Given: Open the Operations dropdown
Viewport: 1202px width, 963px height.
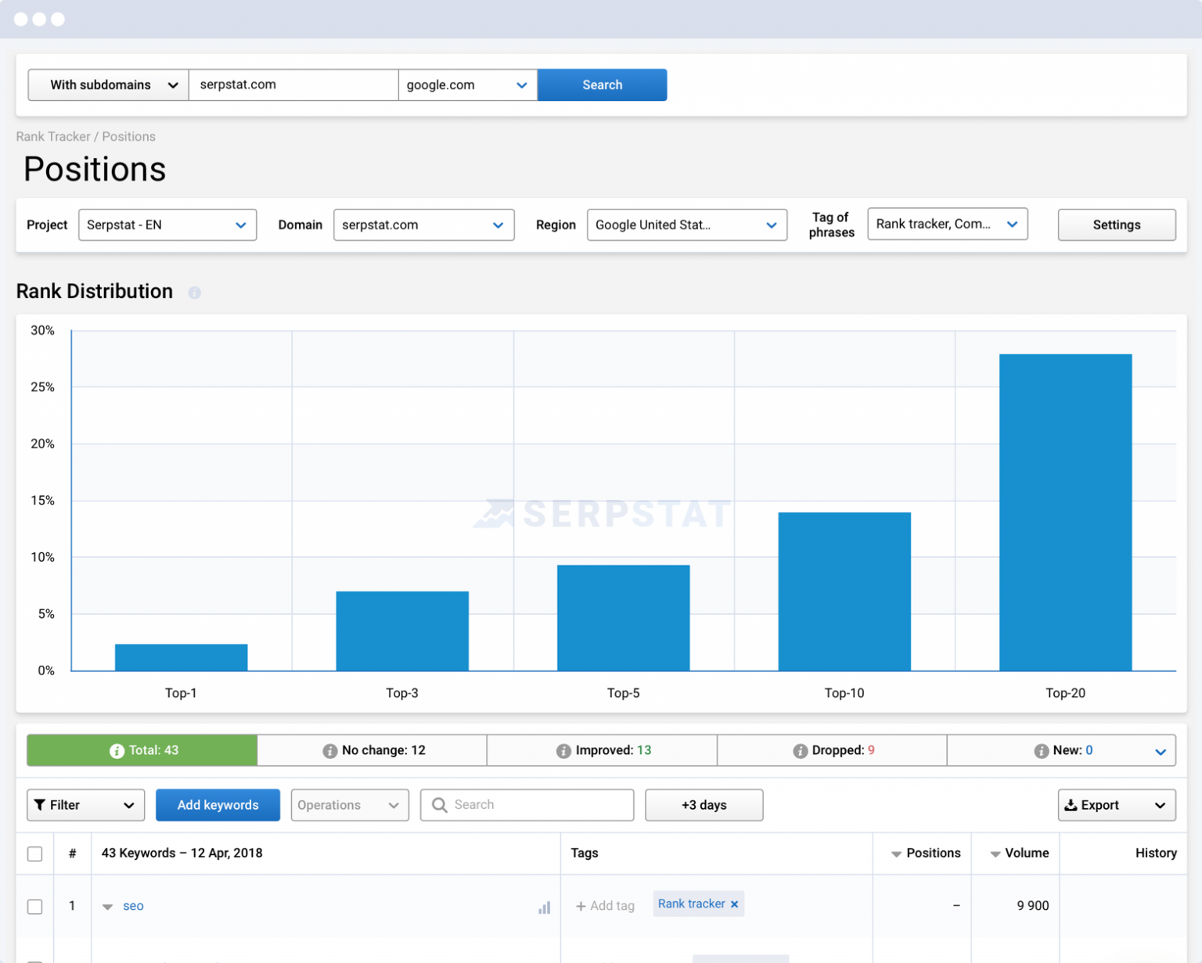Looking at the screenshot, I should pyautogui.click(x=350, y=804).
